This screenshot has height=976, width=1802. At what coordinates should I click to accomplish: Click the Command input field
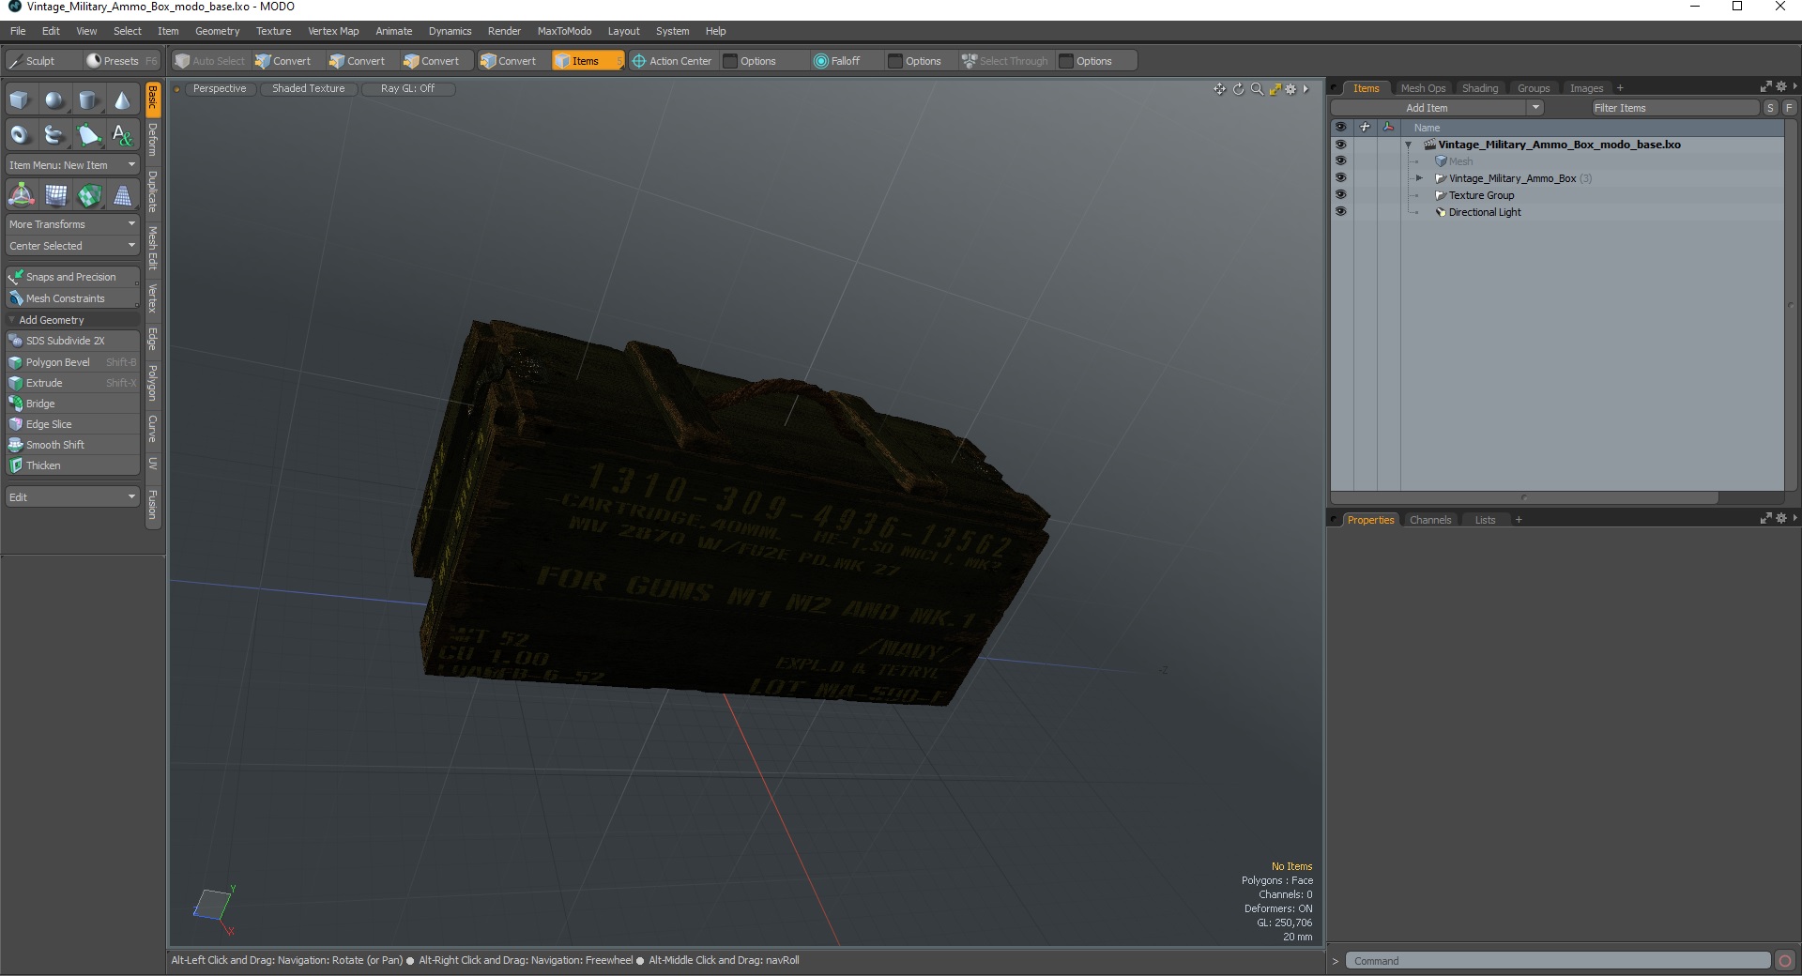(1558, 961)
